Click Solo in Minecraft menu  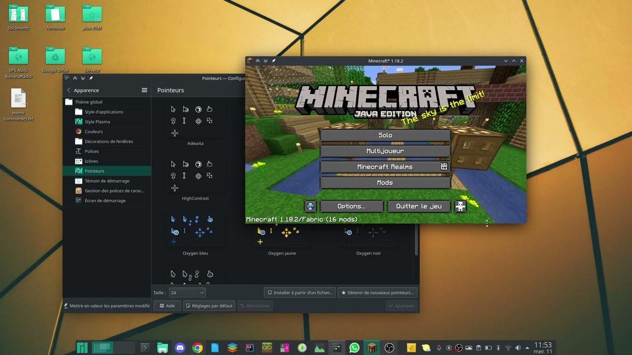pyautogui.click(x=385, y=135)
